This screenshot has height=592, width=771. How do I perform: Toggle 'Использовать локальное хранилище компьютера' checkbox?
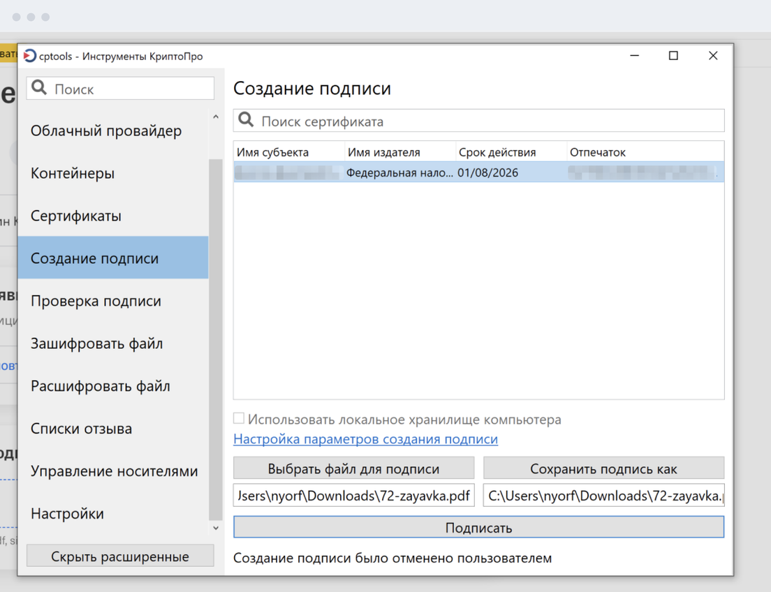tap(239, 419)
